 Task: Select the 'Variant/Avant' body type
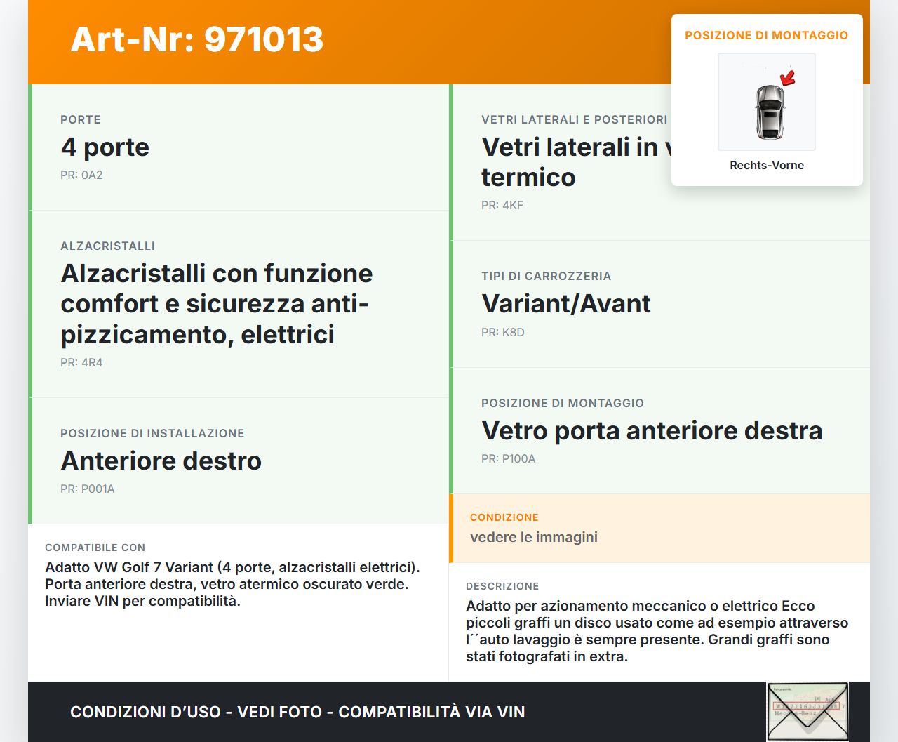coord(566,304)
